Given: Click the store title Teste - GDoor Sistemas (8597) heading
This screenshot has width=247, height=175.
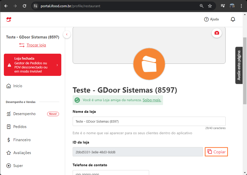Looking at the screenshot, I should pos(125,90).
